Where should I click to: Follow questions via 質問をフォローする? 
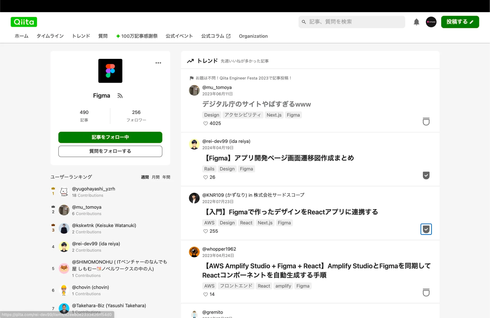tap(110, 151)
